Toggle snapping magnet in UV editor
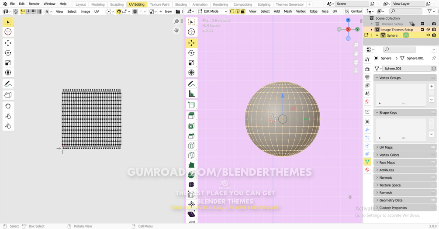 (119, 11)
